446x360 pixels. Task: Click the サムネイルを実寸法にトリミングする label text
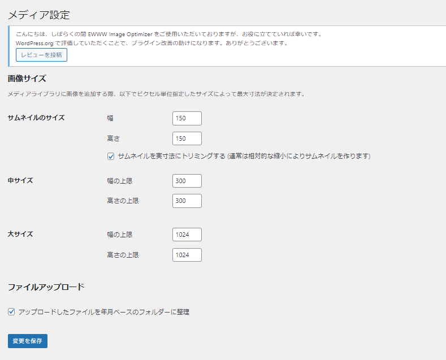(x=244, y=156)
